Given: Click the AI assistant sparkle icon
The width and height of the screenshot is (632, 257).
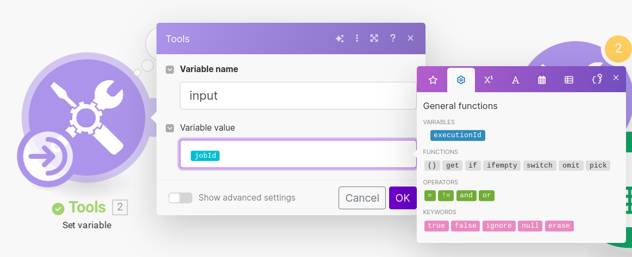Looking at the screenshot, I should (x=340, y=38).
